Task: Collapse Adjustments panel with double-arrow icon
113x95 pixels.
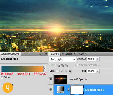Action: pos(40,54)
